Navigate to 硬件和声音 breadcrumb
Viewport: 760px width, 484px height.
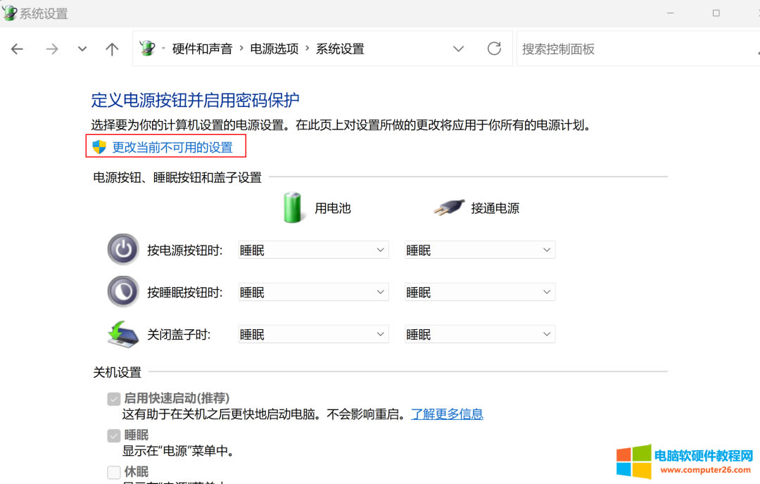202,49
